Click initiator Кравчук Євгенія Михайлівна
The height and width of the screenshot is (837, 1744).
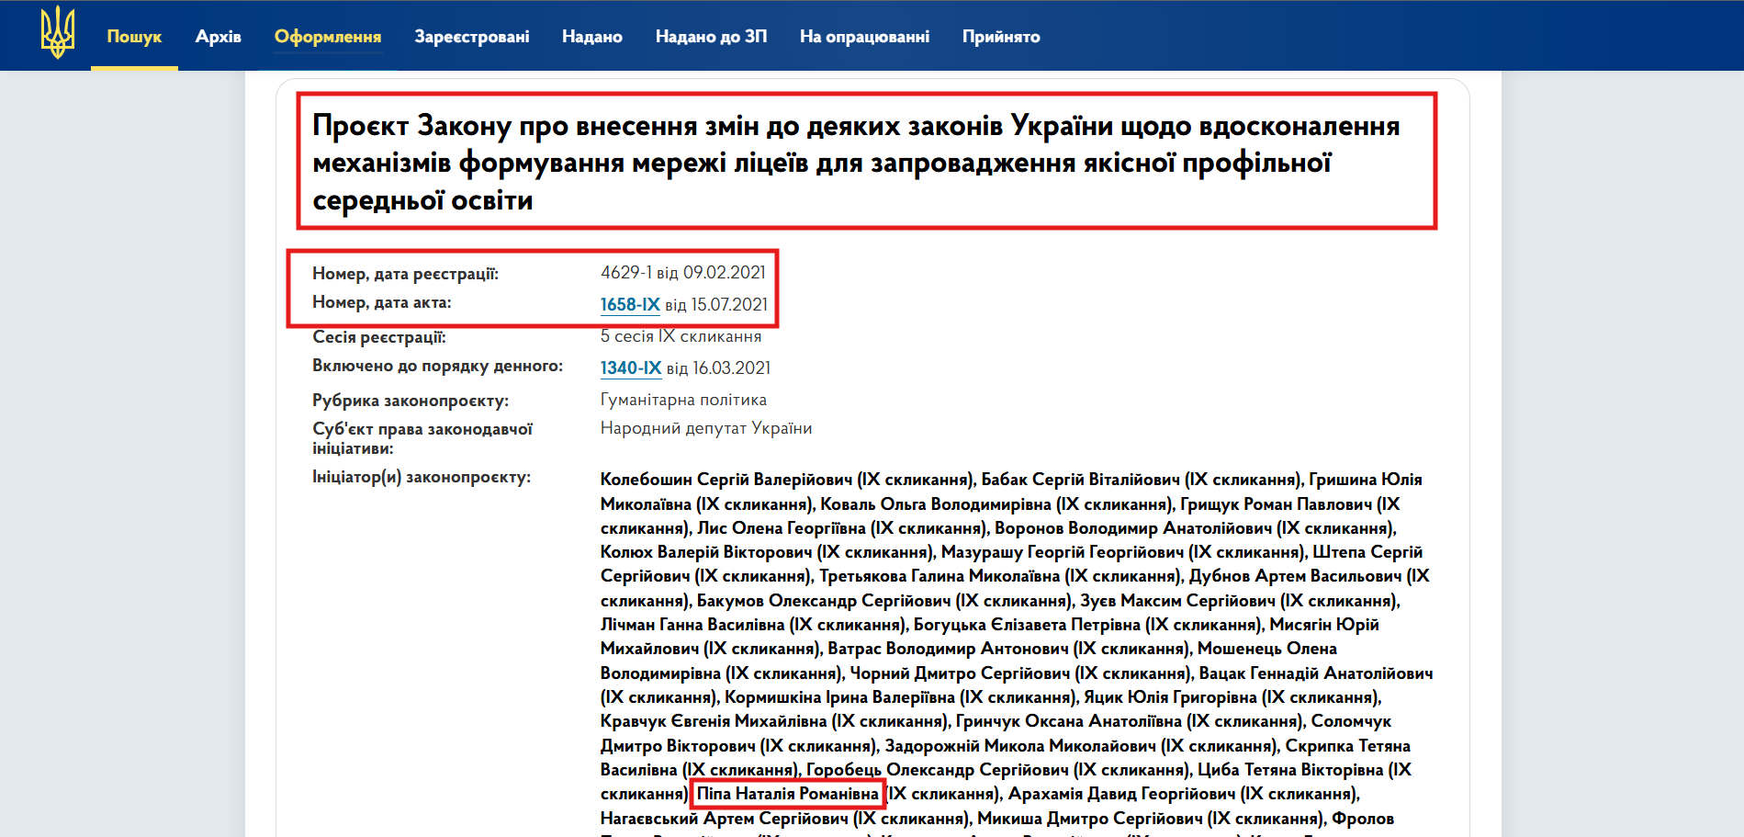pos(714,721)
